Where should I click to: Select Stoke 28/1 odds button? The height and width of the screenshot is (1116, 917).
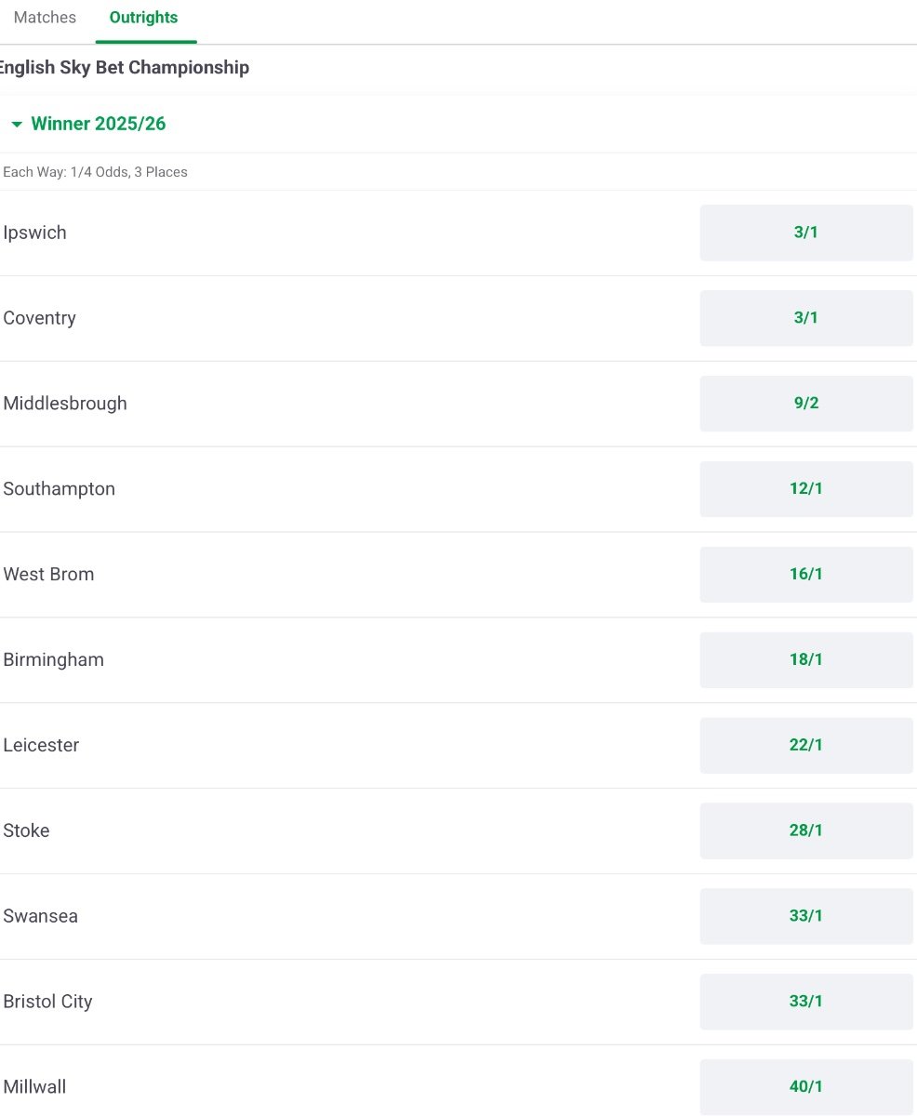[x=805, y=830]
